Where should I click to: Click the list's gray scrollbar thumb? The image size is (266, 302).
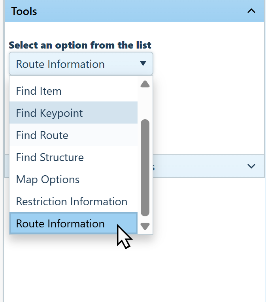point(145,168)
